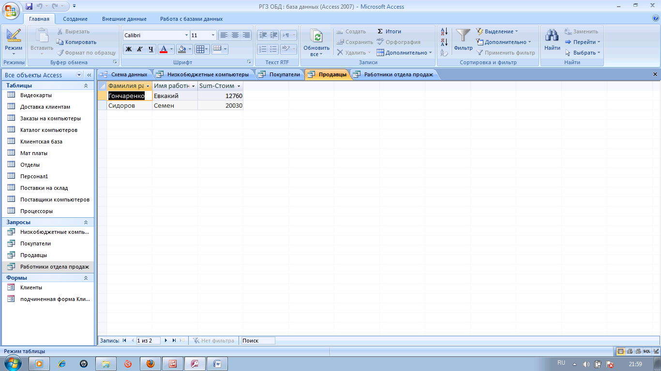Open the gridlines button

tap(202, 49)
